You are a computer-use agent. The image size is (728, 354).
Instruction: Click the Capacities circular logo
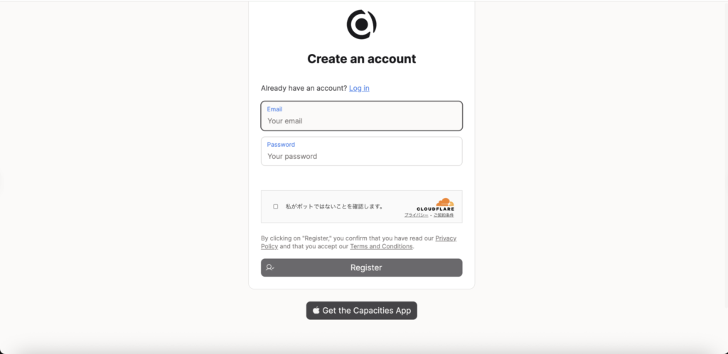(x=361, y=25)
